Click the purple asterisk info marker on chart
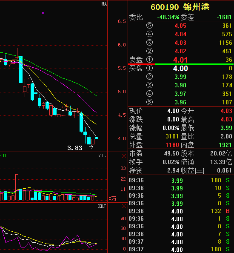This screenshot has height=253, width=234. coord(43,13)
